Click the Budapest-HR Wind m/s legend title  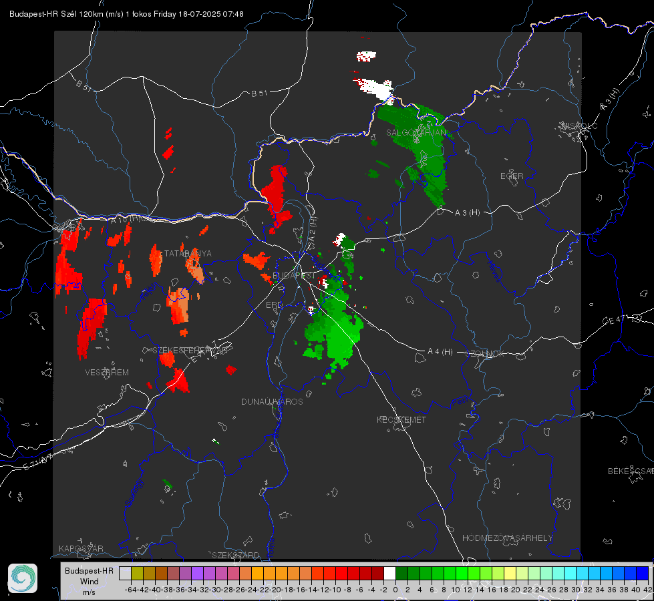(90, 582)
